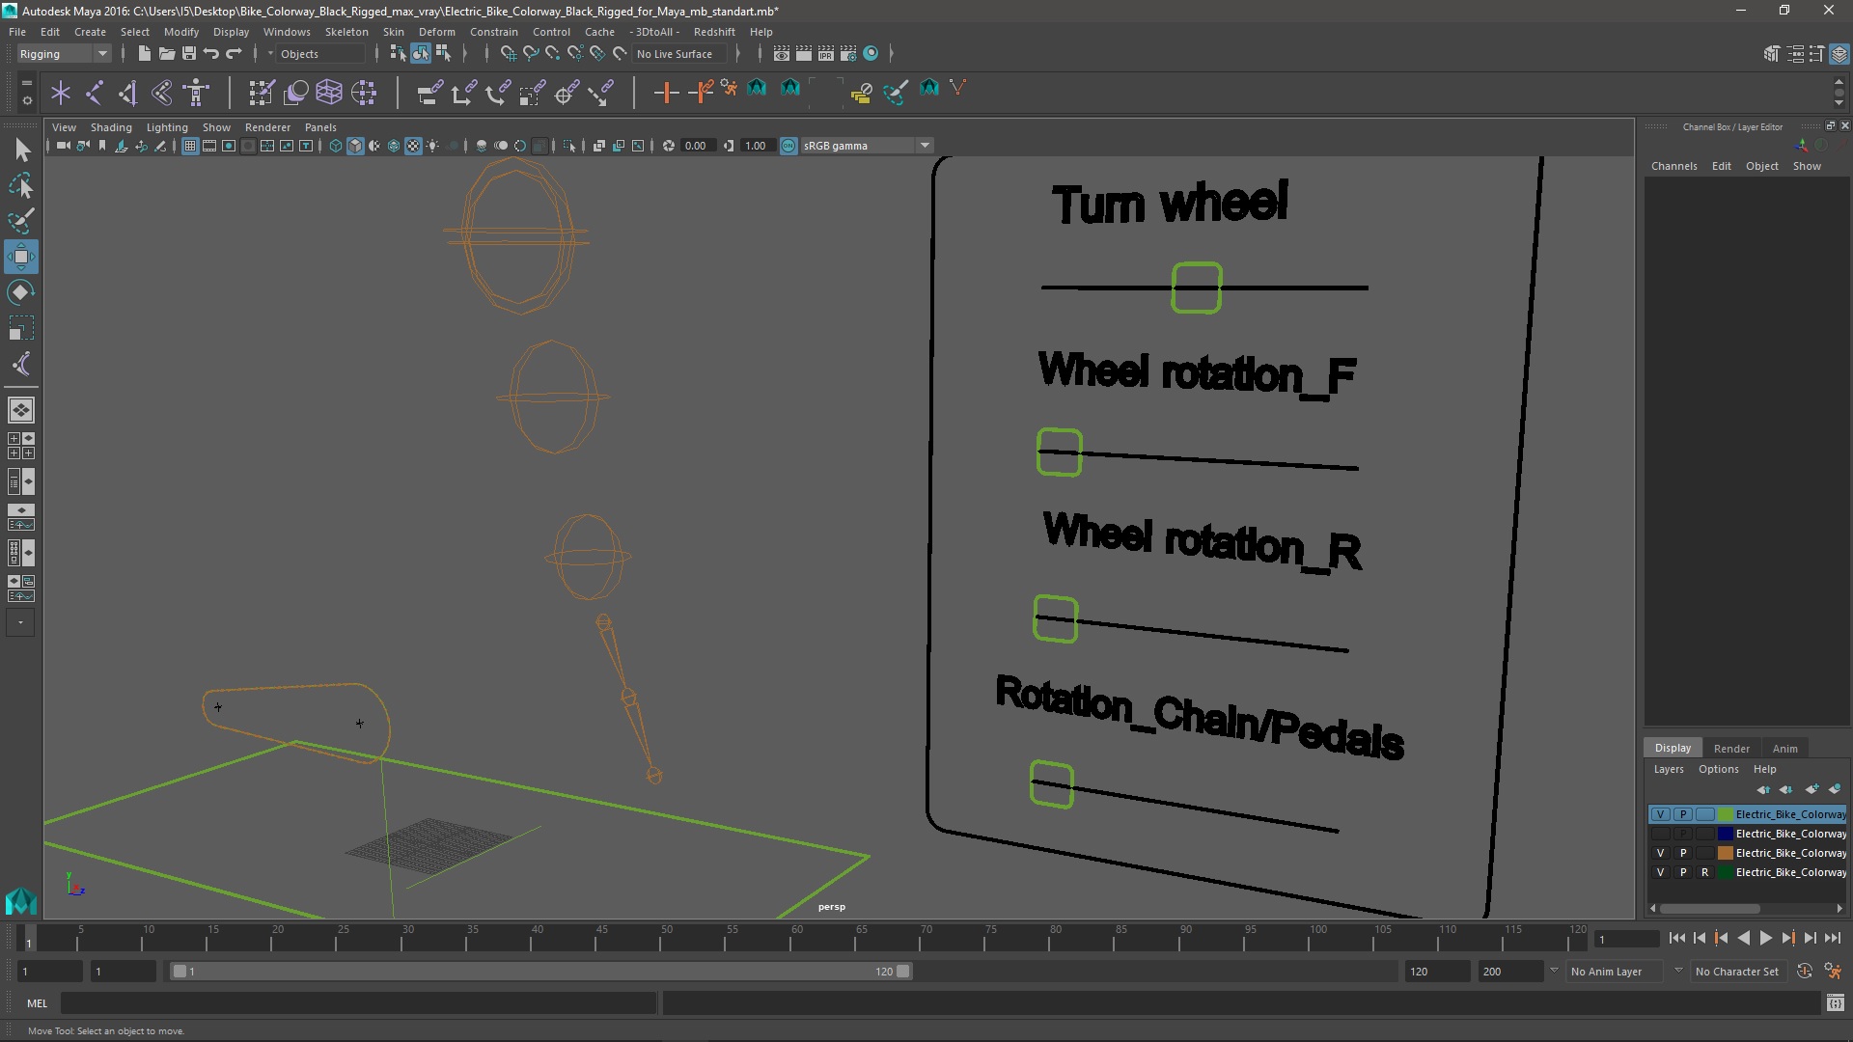Viewport: 1853px width, 1042px height.
Task: Click the Create Lattice shelf icon
Action: click(329, 93)
